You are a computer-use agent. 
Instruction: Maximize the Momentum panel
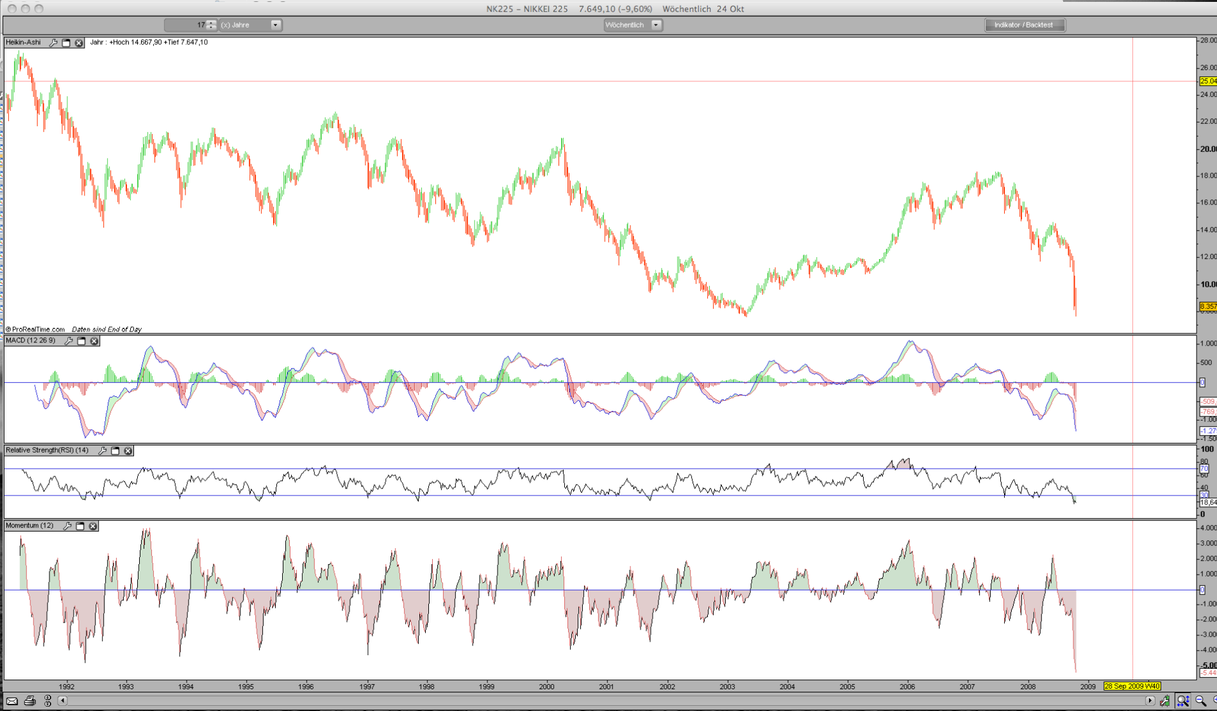point(80,526)
